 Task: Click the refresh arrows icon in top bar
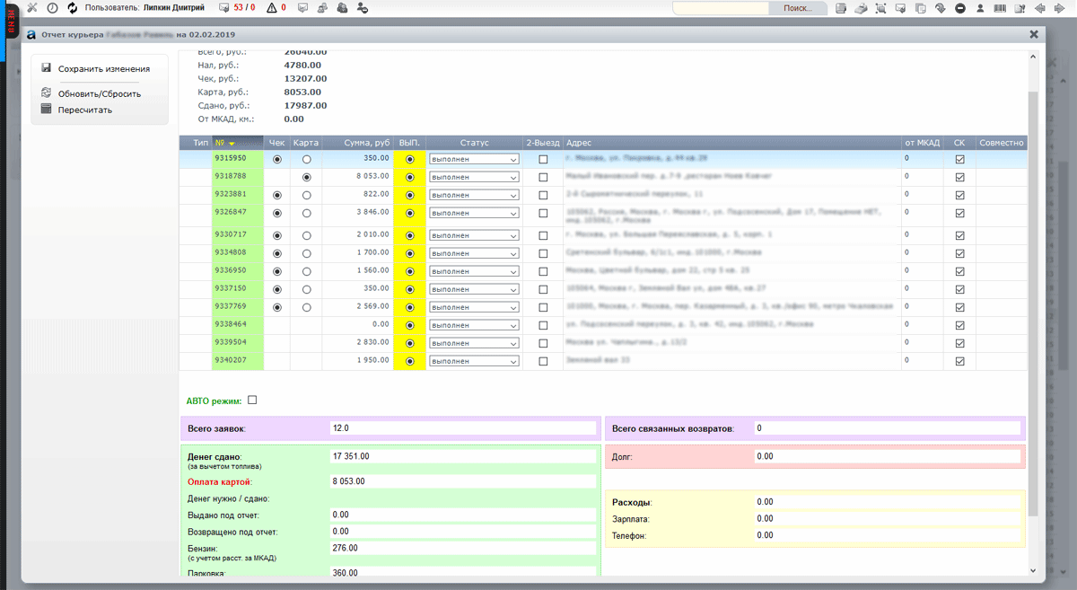[72, 8]
